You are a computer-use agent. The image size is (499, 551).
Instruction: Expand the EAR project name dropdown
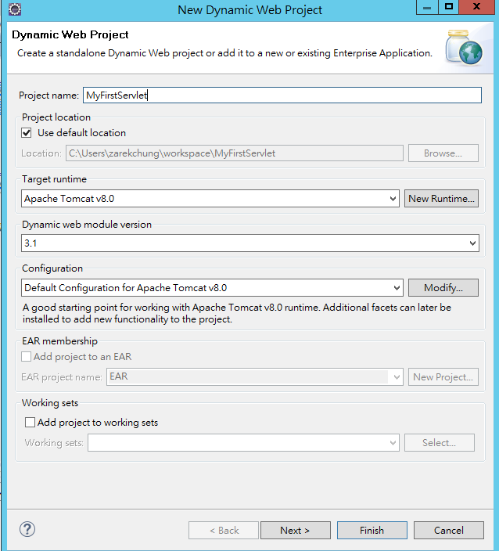[x=397, y=377]
